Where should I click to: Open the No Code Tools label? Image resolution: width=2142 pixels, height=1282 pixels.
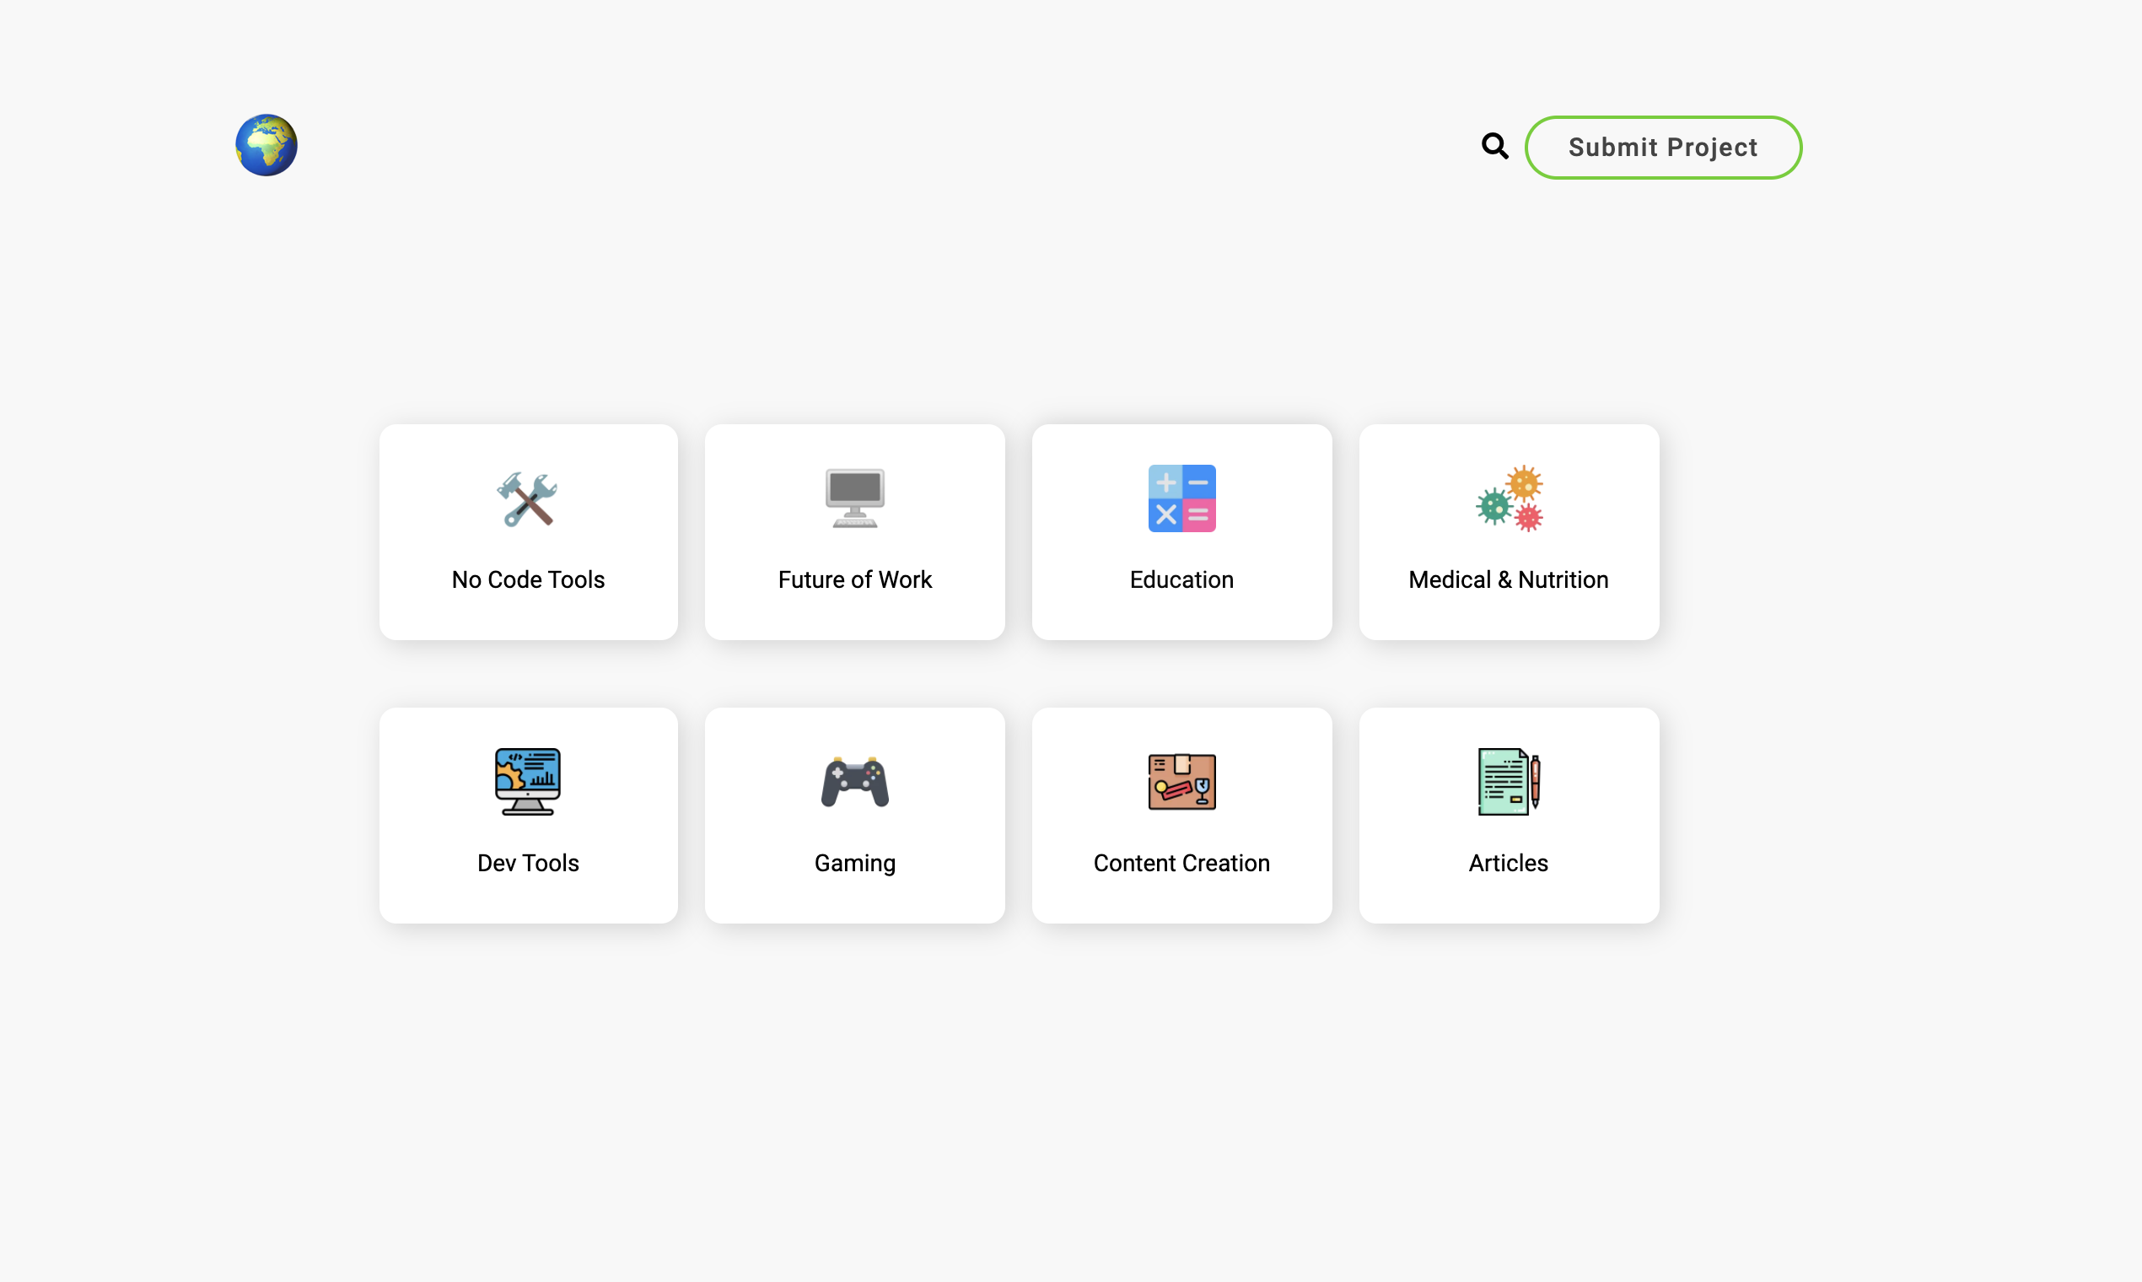point(528,579)
